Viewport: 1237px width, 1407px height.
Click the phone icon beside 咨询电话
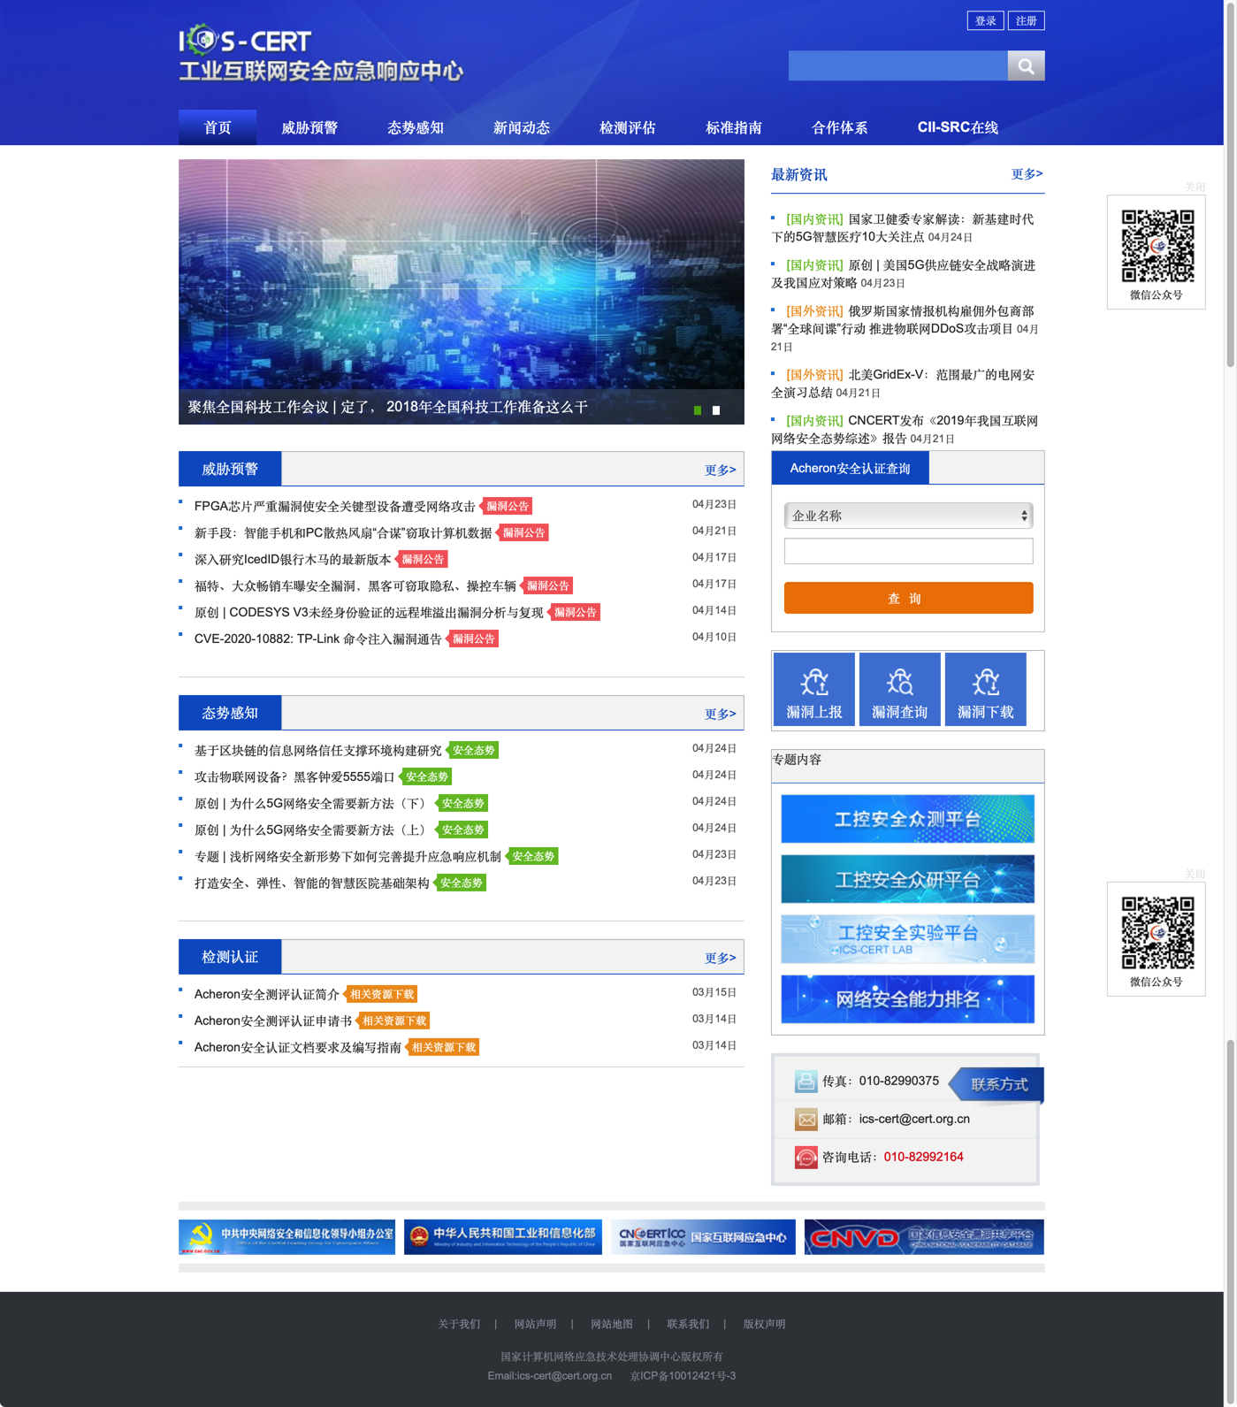[806, 1157]
